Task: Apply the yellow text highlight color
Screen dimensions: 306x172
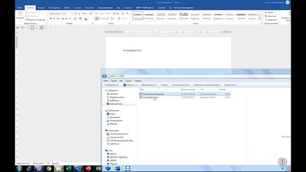Action: pos(80,19)
